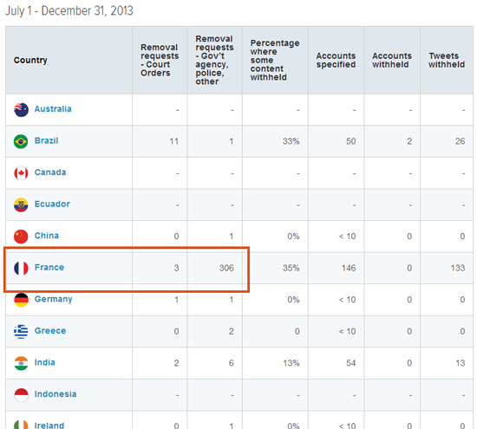Click the France flag icon
This screenshot has width=477, height=429.
click(x=21, y=268)
